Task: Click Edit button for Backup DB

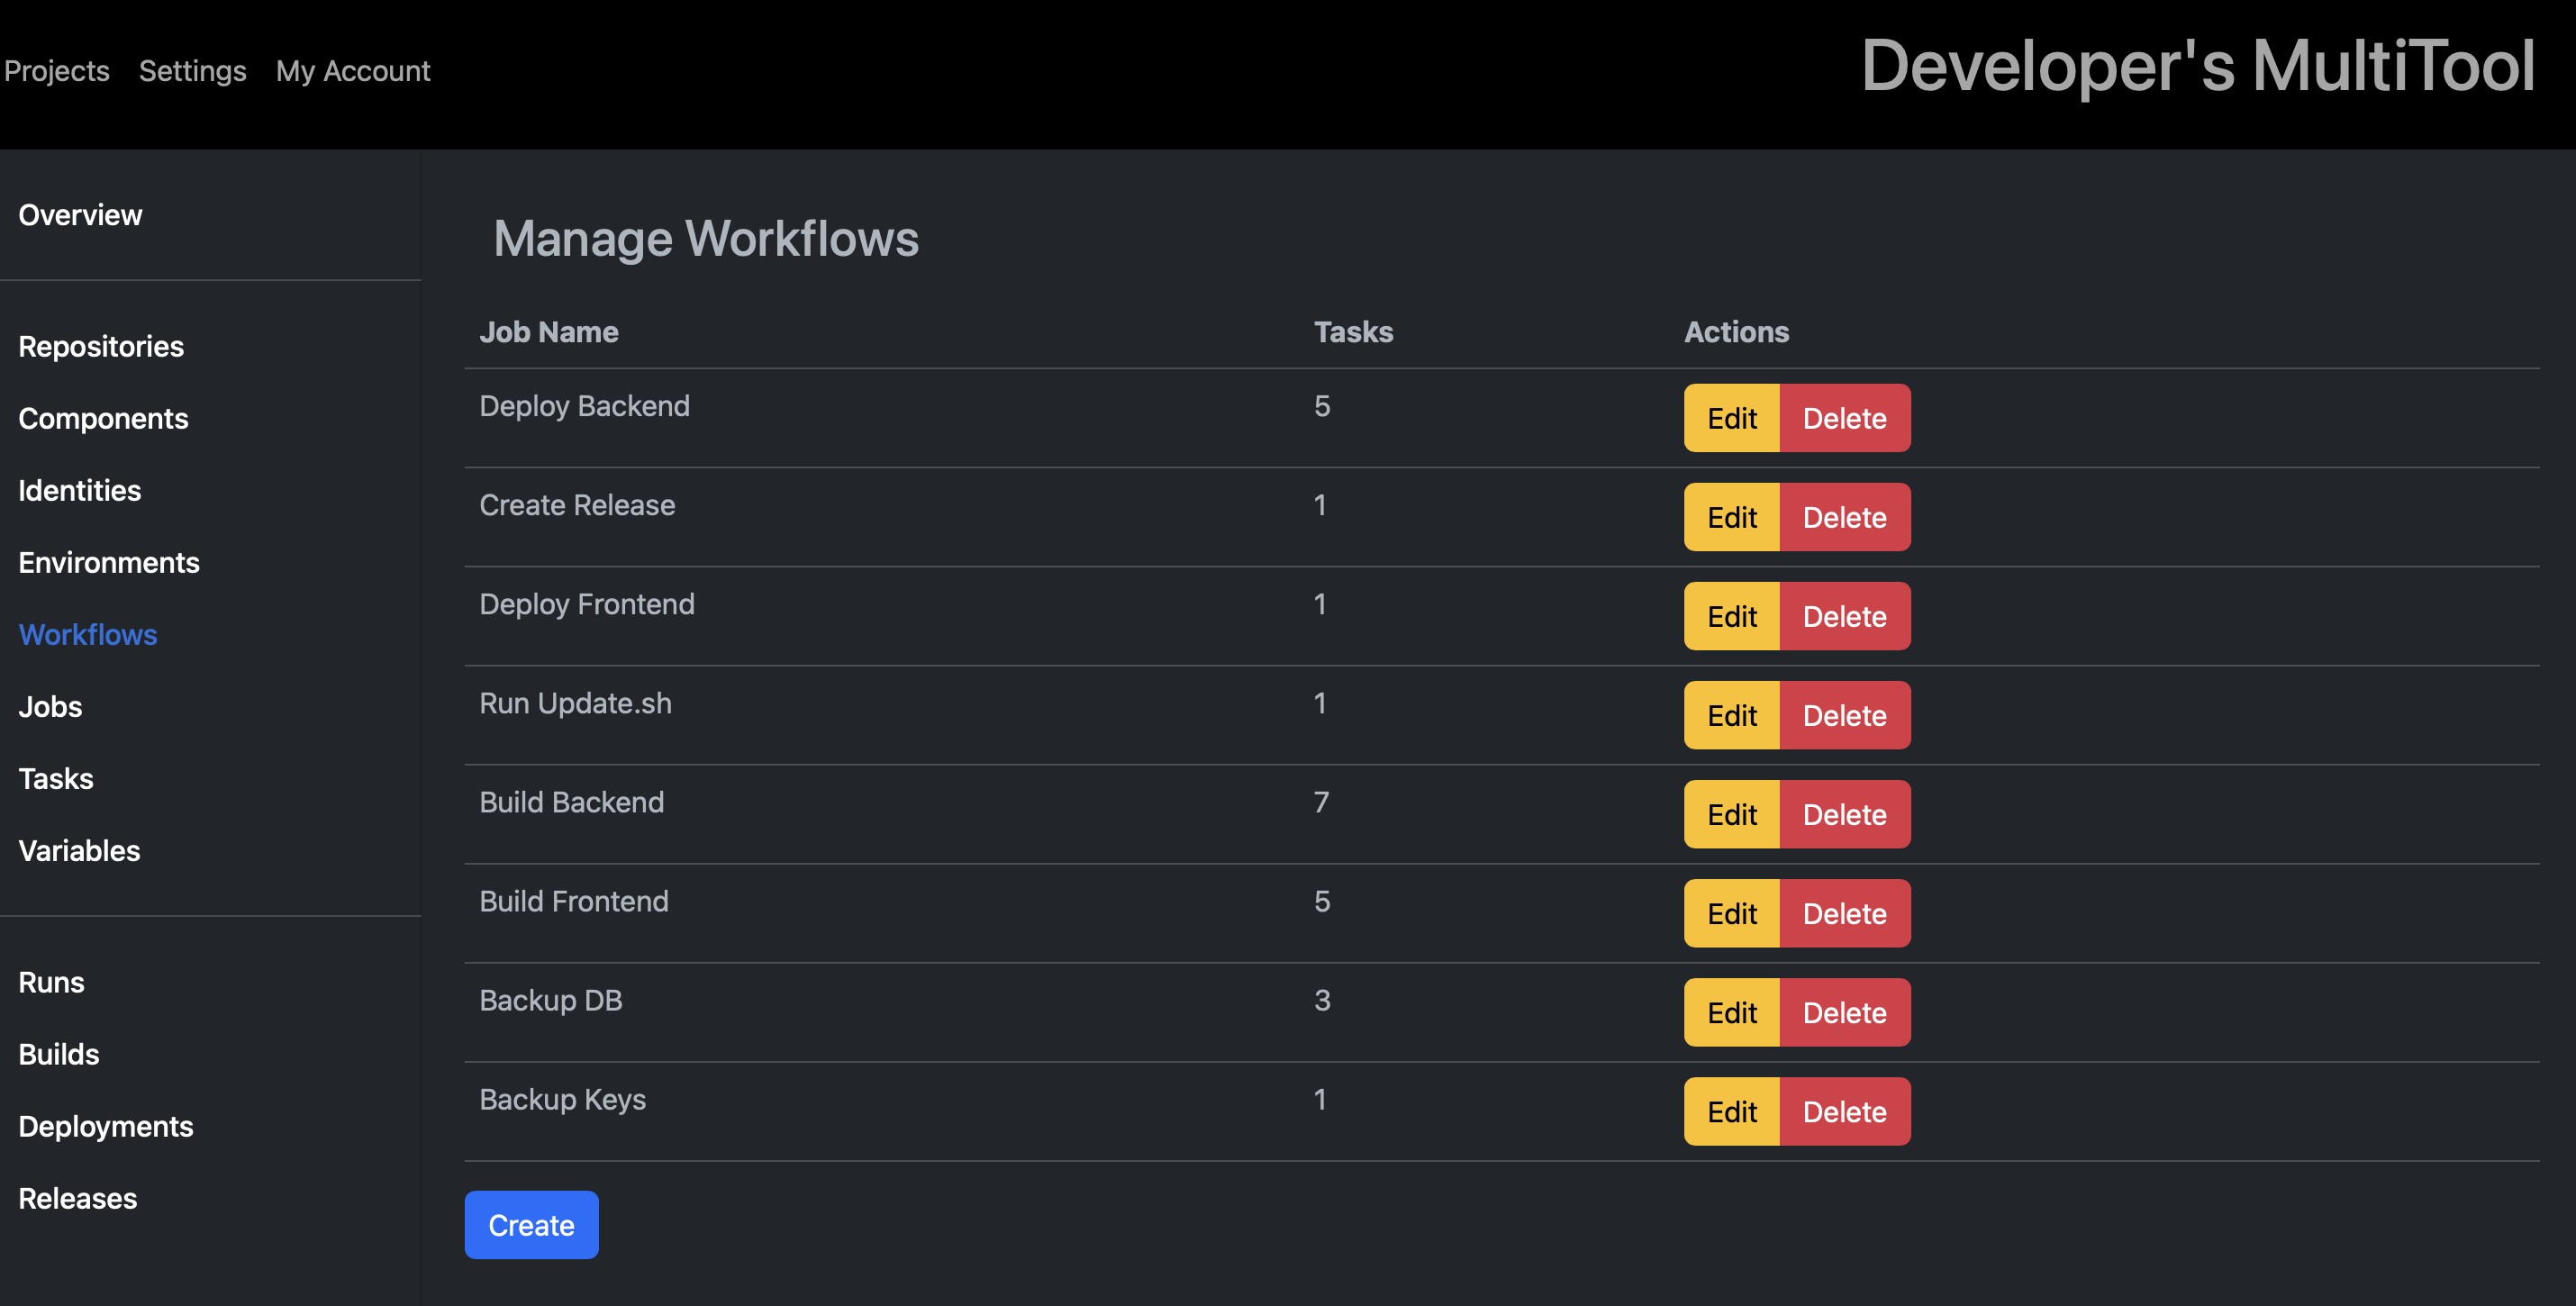Action: [x=1732, y=1011]
